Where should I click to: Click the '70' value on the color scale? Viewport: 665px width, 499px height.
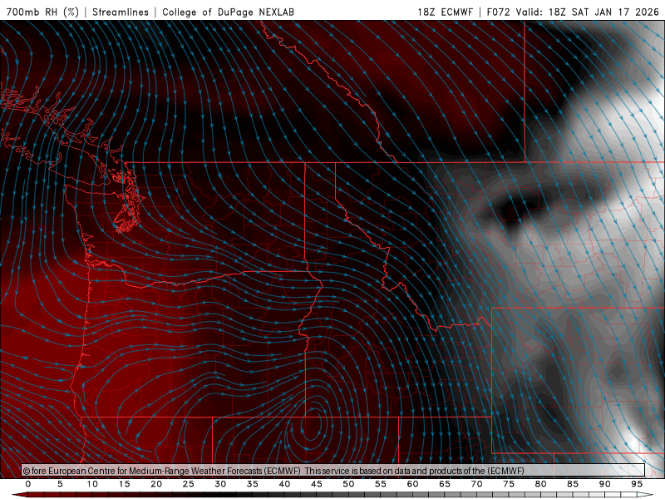(476, 484)
